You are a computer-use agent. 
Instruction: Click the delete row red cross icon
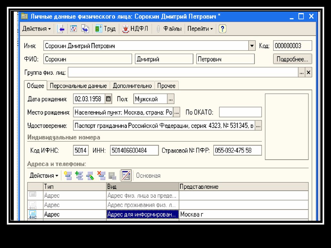click(101, 176)
